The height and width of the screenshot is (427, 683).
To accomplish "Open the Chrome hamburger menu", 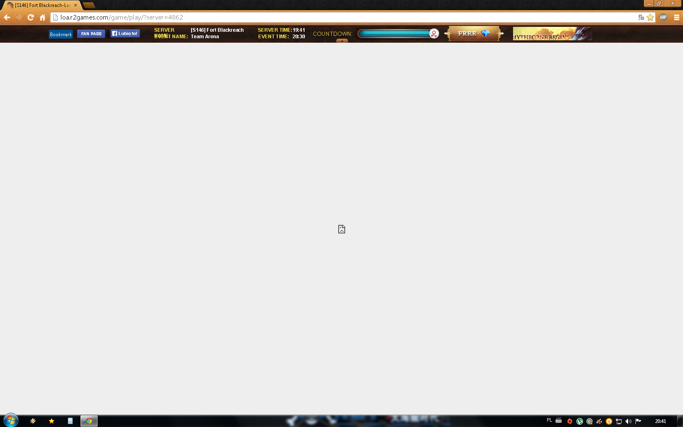I will click(676, 17).
